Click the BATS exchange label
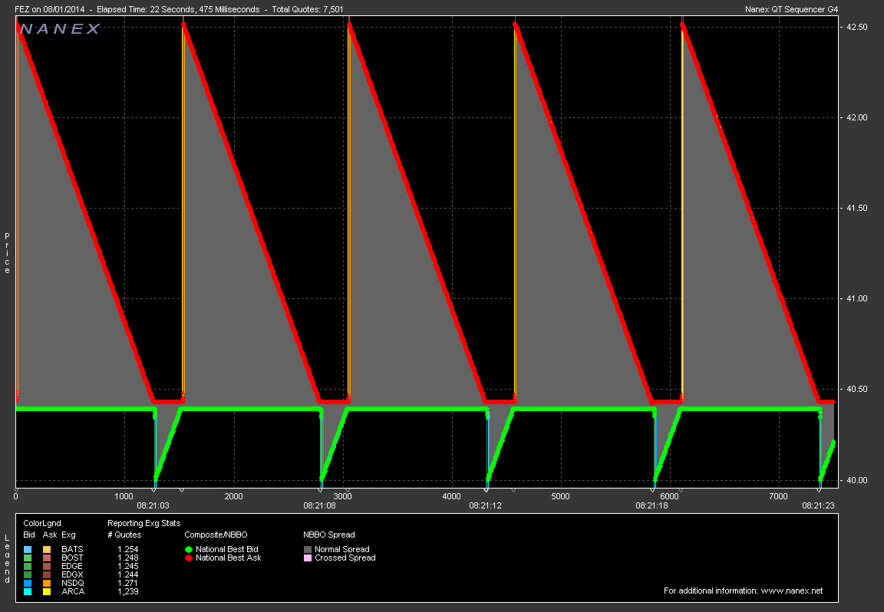The image size is (884, 612). (x=72, y=549)
